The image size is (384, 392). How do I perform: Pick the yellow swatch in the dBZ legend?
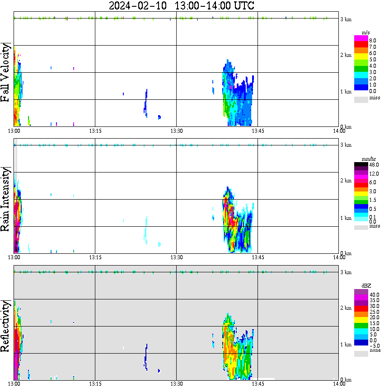pos(361,320)
